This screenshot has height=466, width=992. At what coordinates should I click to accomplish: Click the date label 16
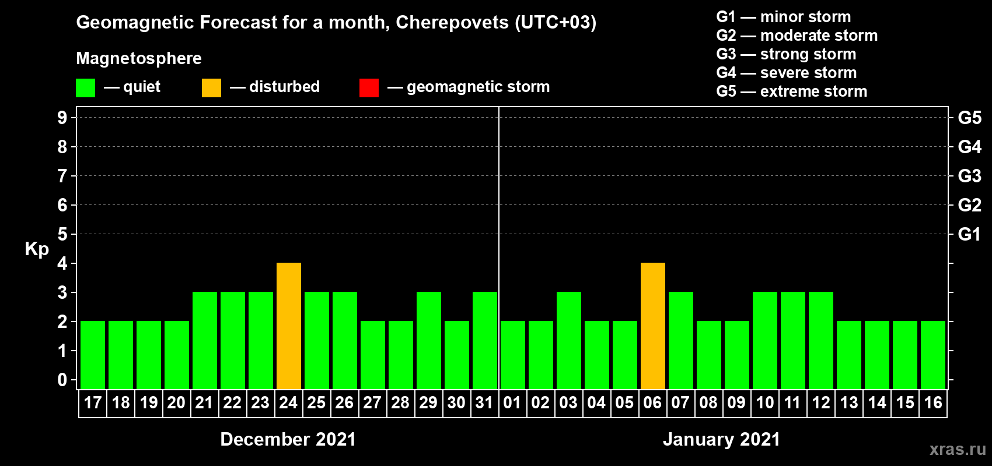click(933, 403)
